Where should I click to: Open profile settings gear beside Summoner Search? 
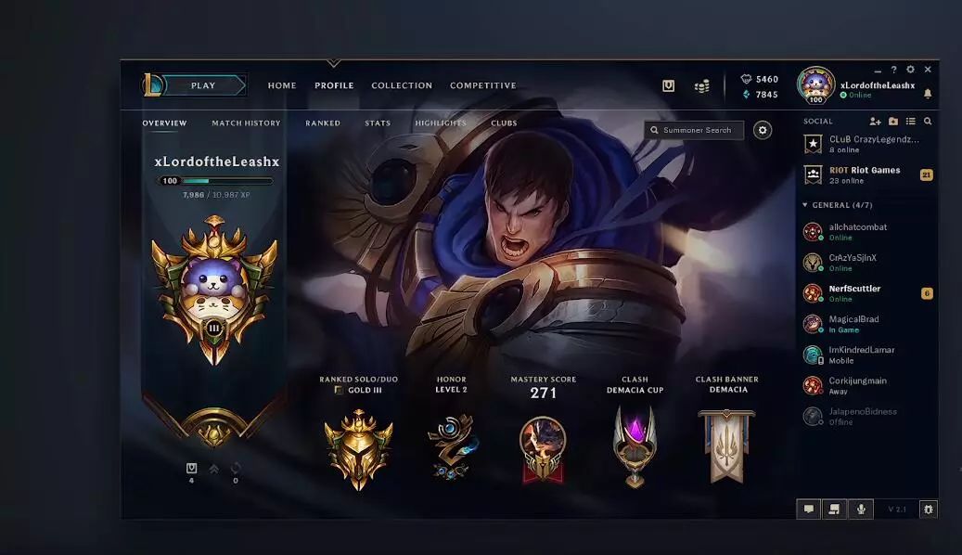[763, 130]
